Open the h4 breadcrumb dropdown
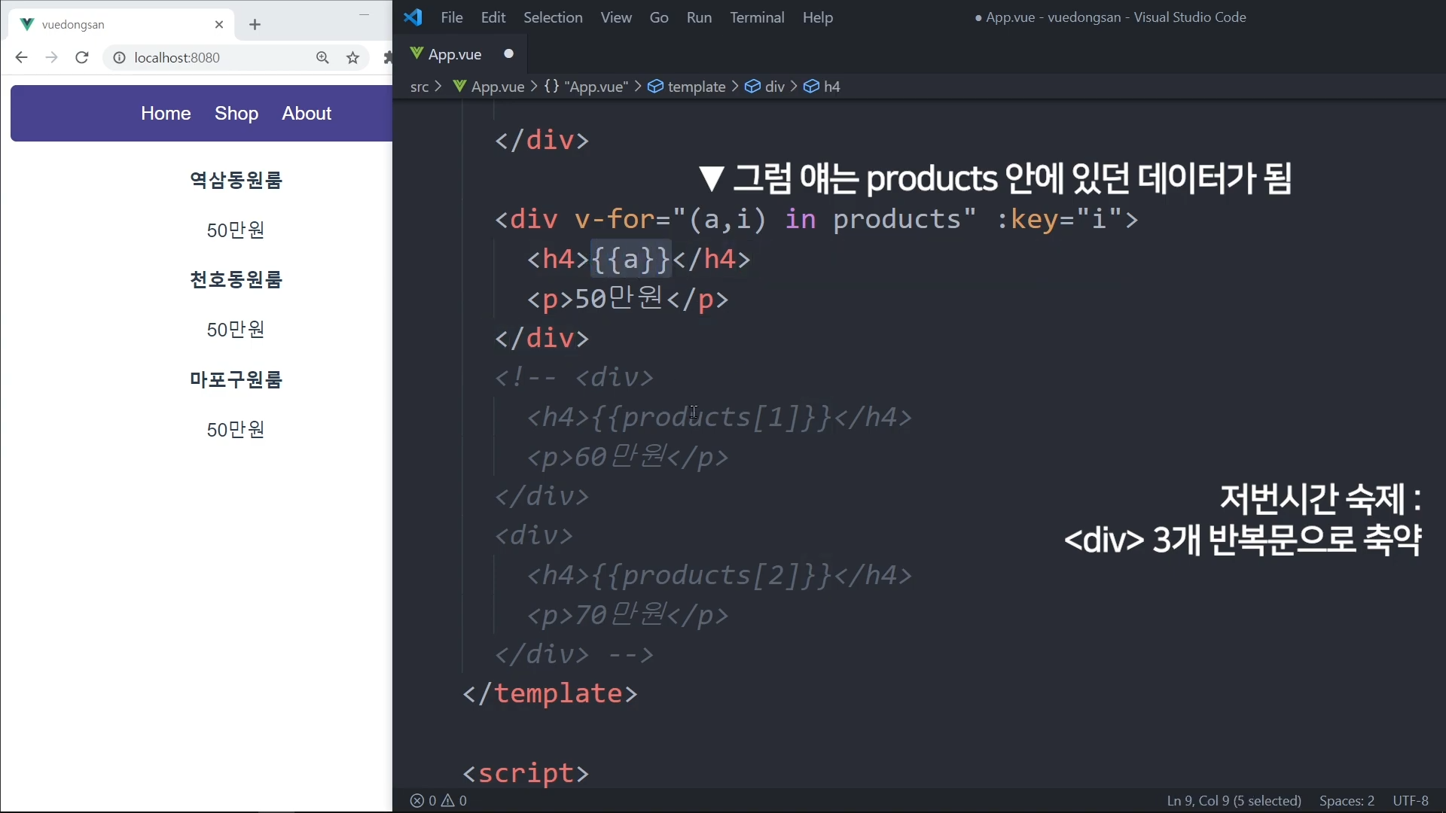Image resolution: width=1446 pixels, height=813 pixels. (x=831, y=87)
